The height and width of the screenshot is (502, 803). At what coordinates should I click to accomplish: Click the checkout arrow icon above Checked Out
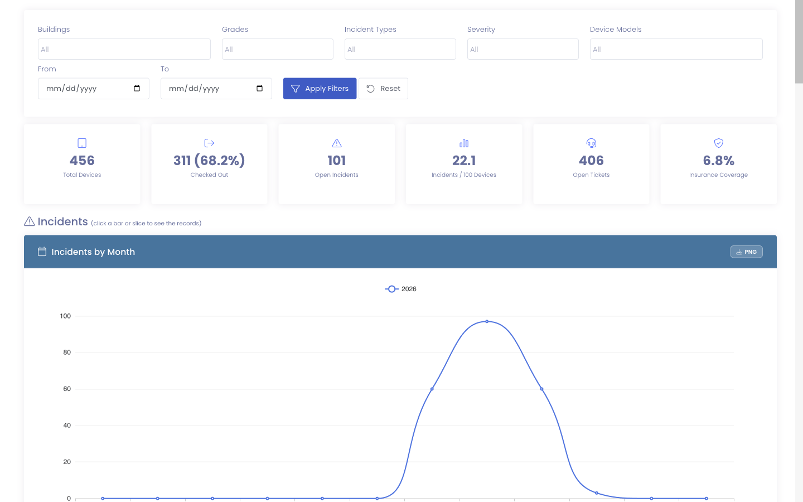point(209,143)
